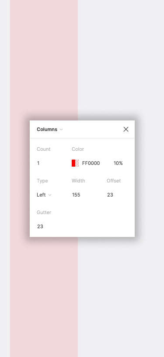Image resolution: width=164 pixels, height=357 pixels.
Task: Open the Columns grid type dropdown
Action: tap(49, 129)
